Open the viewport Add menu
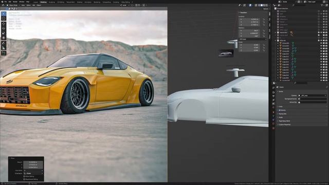The width and height of the screenshot is (329, 185). point(33,5)
